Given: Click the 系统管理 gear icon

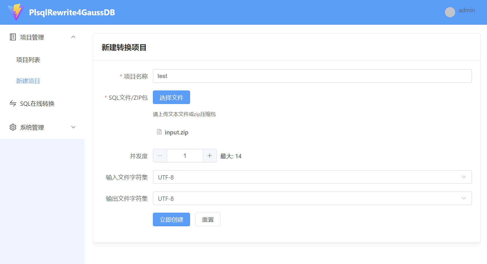Looking at the screenshot, I should [13, 127].
